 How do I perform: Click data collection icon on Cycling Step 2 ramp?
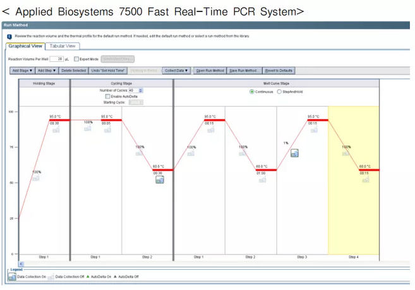click(139, 153)
